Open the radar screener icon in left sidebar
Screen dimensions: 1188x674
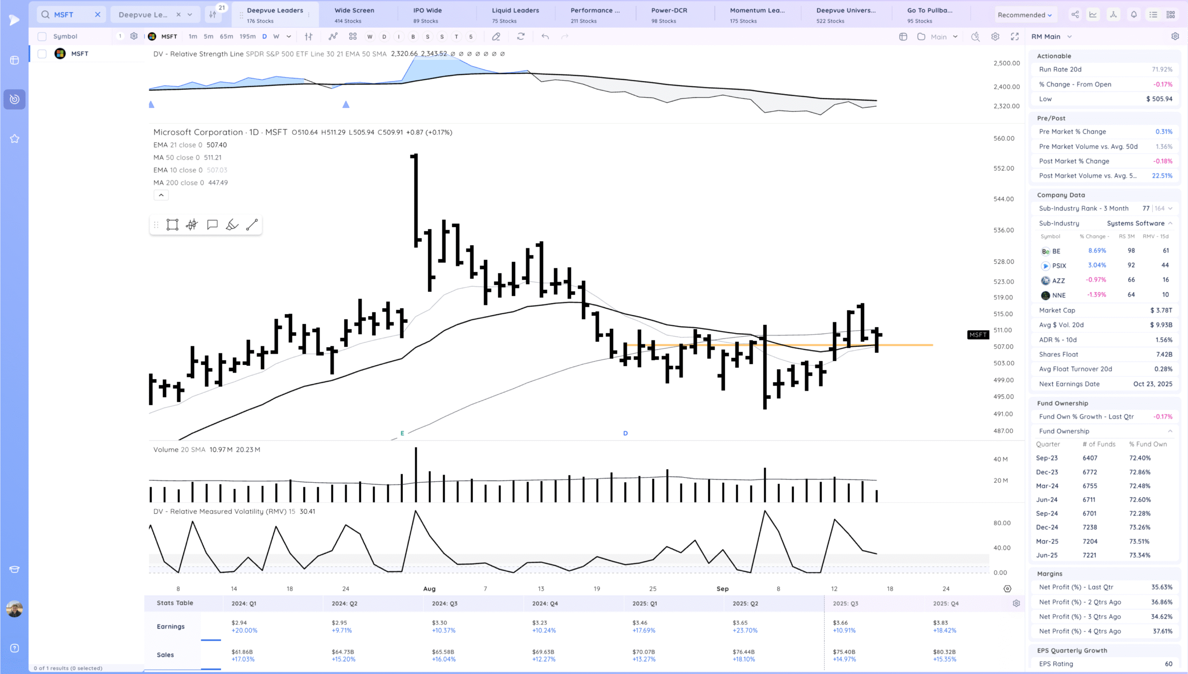point(14,99)
